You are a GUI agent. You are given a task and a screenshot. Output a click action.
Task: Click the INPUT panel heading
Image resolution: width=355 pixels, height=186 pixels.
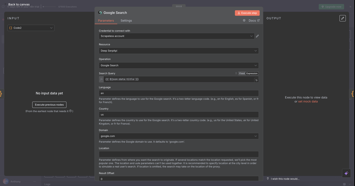[x=14, y=18]
